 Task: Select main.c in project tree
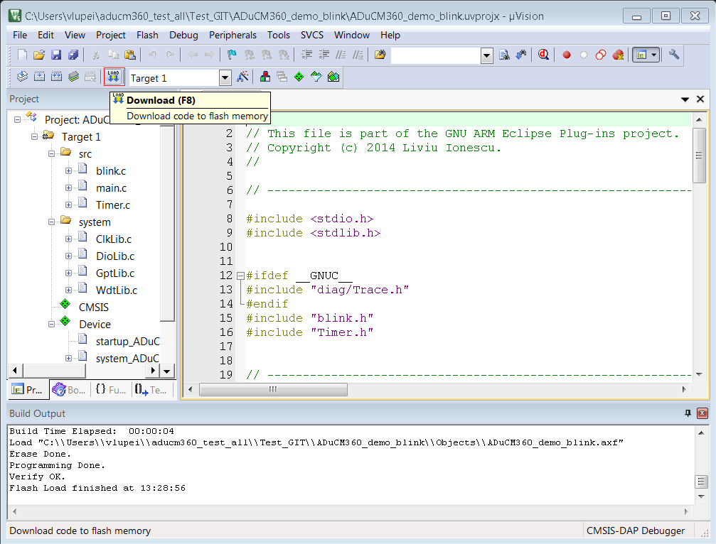click(x=111, y=188)
